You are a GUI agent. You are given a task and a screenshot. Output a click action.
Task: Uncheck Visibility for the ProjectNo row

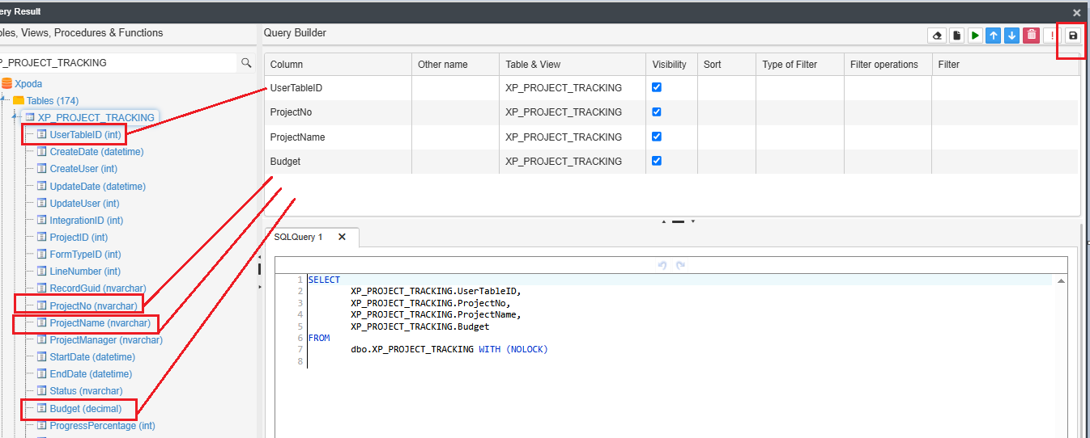(657, 112)
